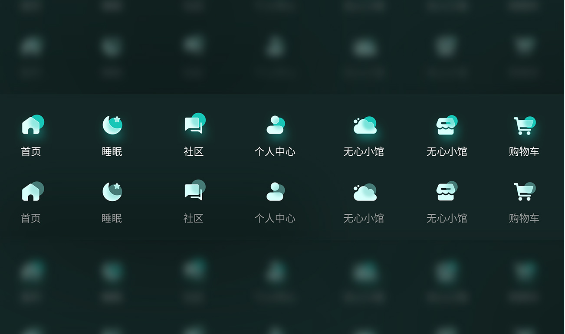Select the dimmed person icon in bottom row
Screen dimensions: 565x334
(275, 191)
